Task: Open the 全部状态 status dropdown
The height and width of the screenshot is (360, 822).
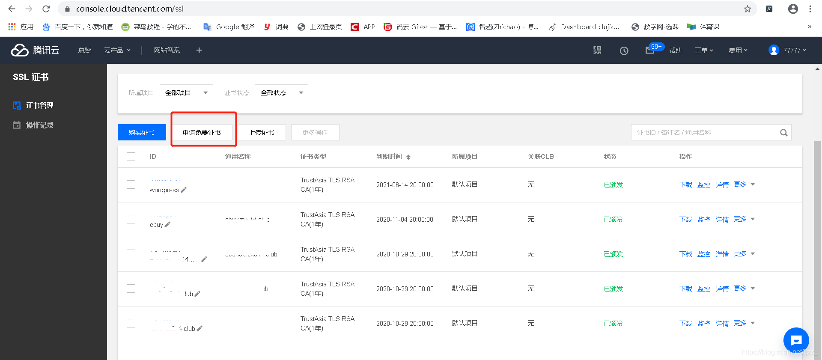Action: pos(281,92)
